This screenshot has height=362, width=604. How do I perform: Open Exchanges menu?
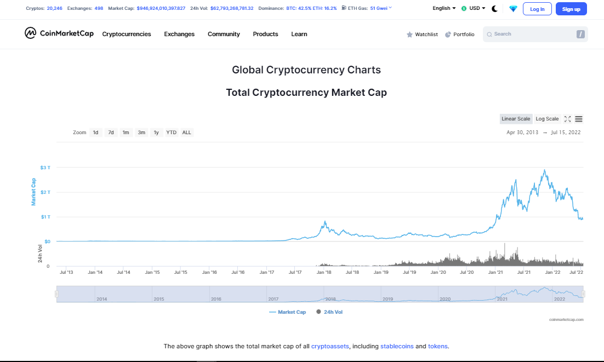coord(179,35)
